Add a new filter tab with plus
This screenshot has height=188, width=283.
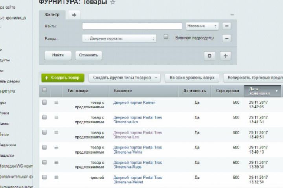pos(74,15)
